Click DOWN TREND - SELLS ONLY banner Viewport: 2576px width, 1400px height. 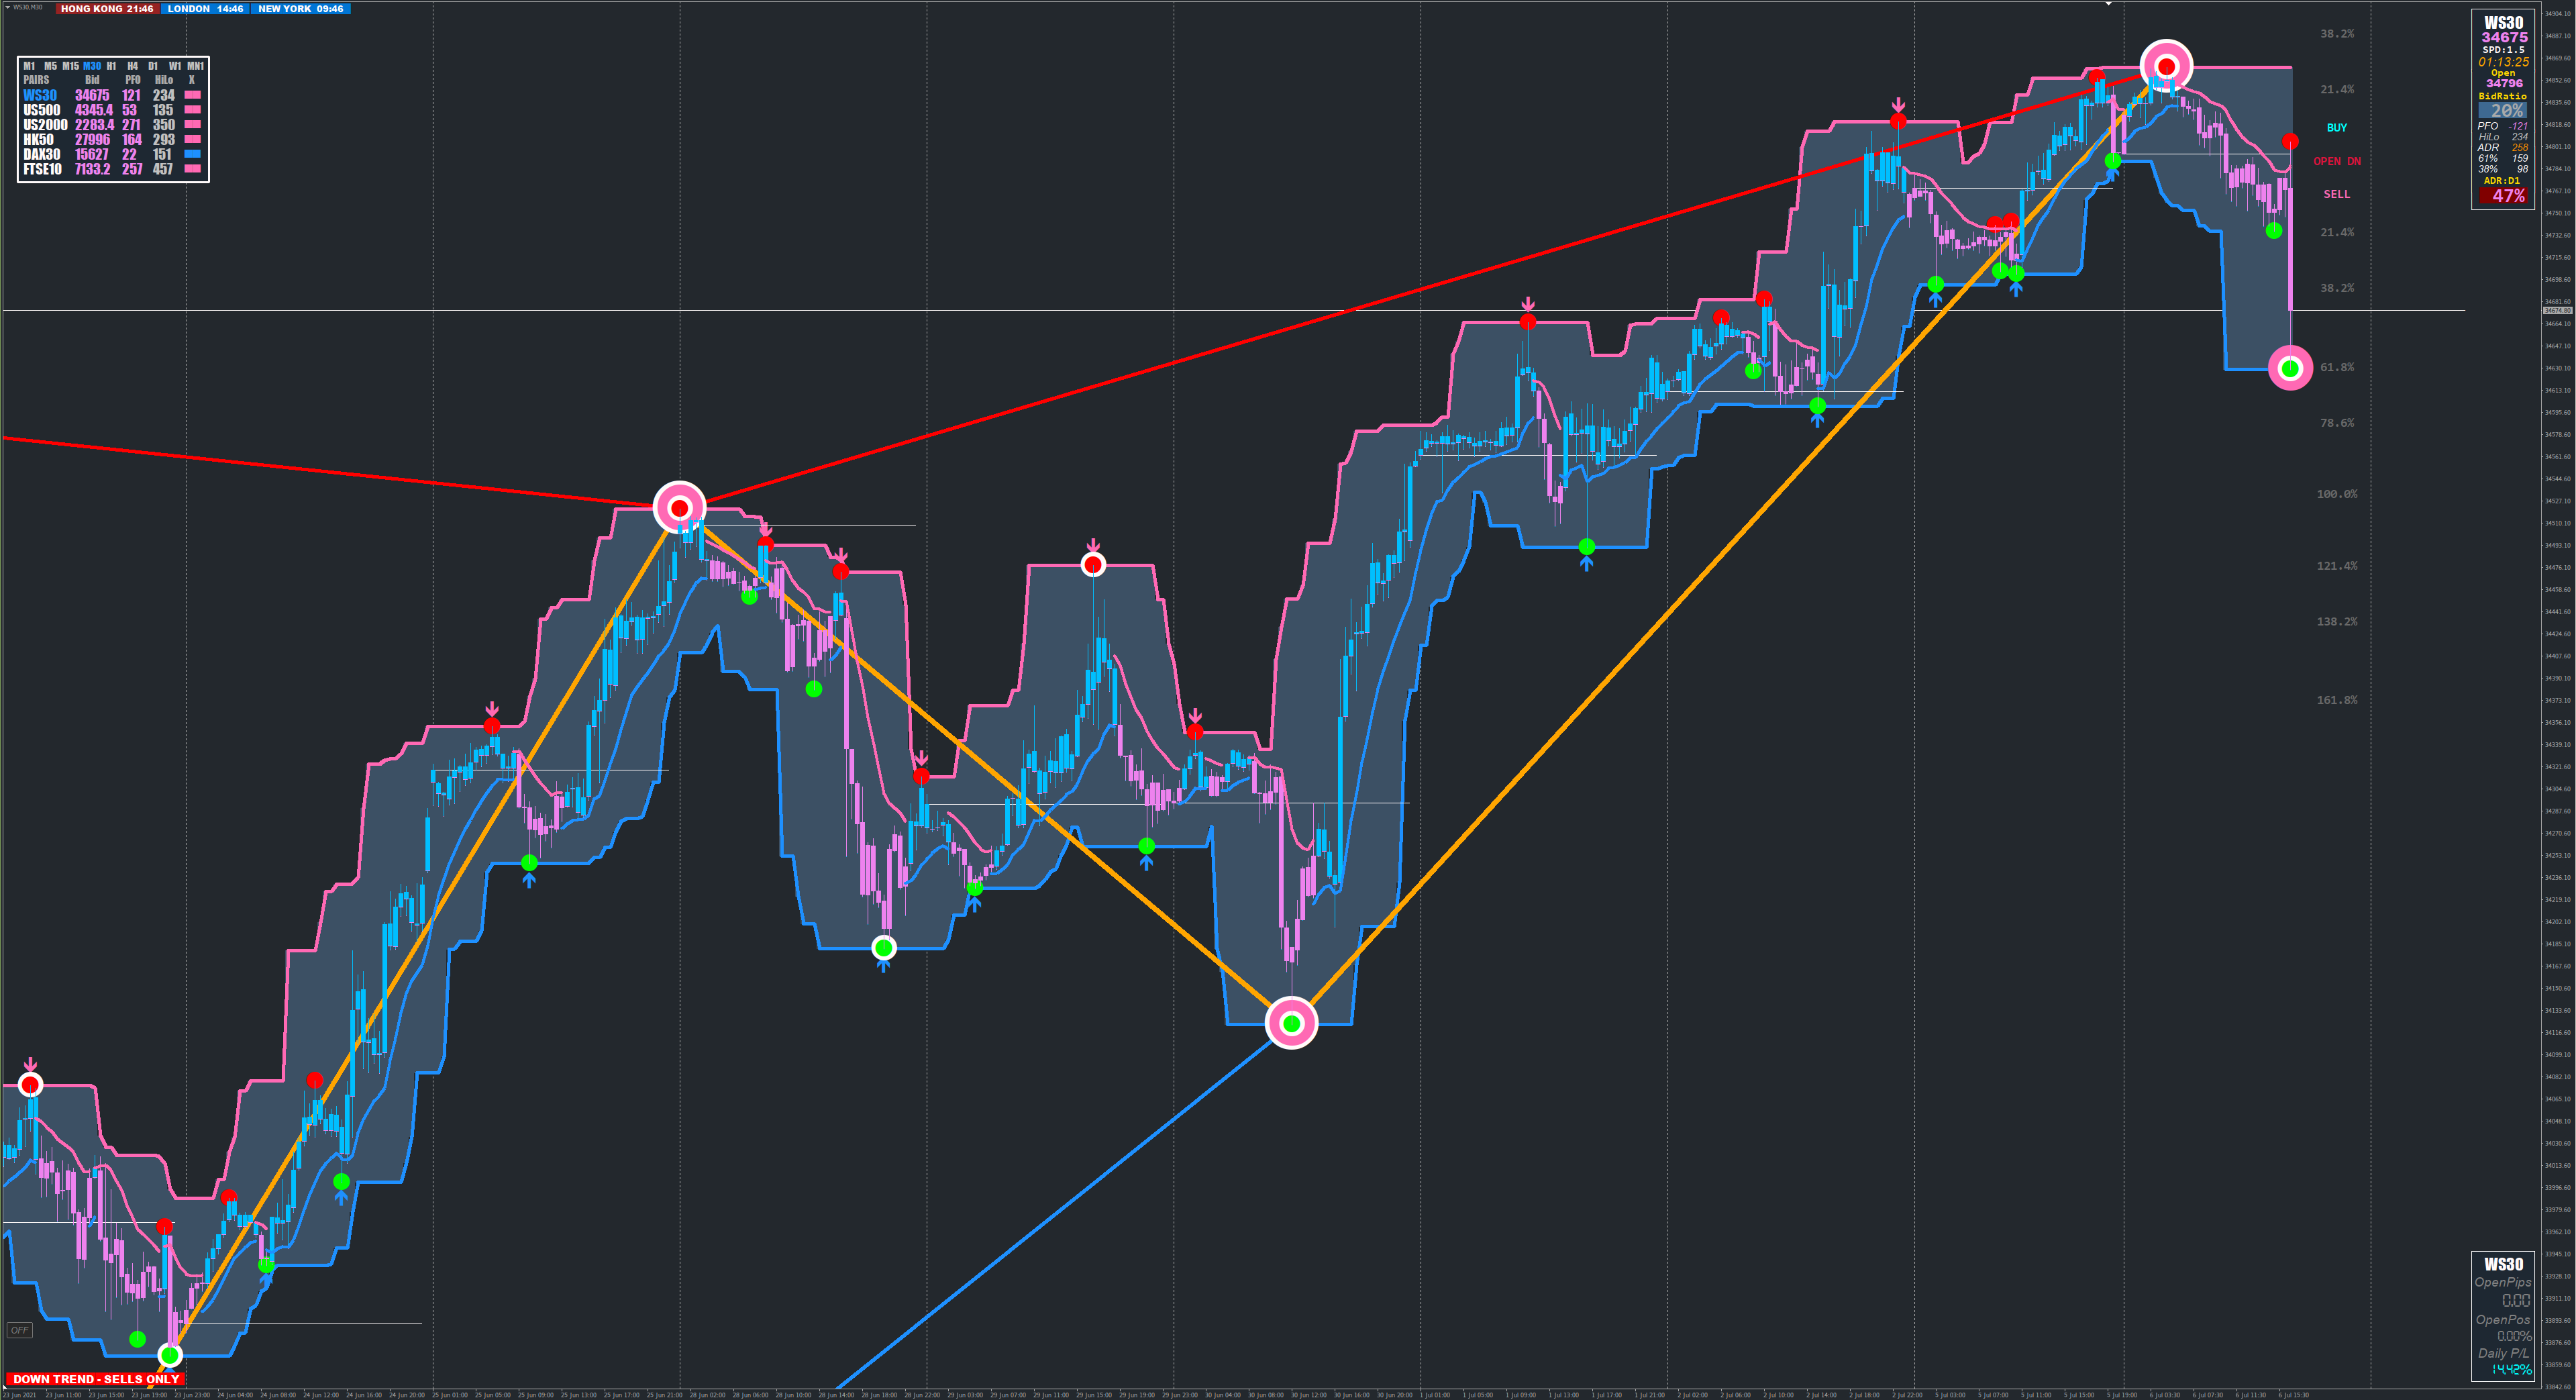96,1379
